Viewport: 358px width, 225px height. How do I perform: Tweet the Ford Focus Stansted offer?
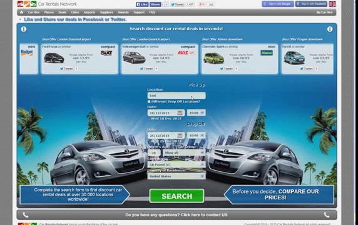[x=66, y=68]
